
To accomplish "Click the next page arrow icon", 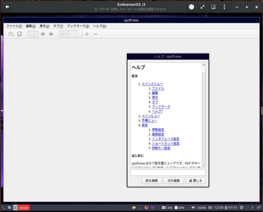I will tap(51, 34).
